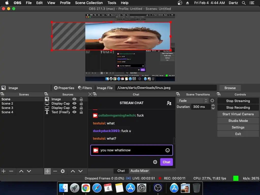260x195 pixels.
Task: Open Spotlight search in the menu bar
Action: [x=243, y=3]
